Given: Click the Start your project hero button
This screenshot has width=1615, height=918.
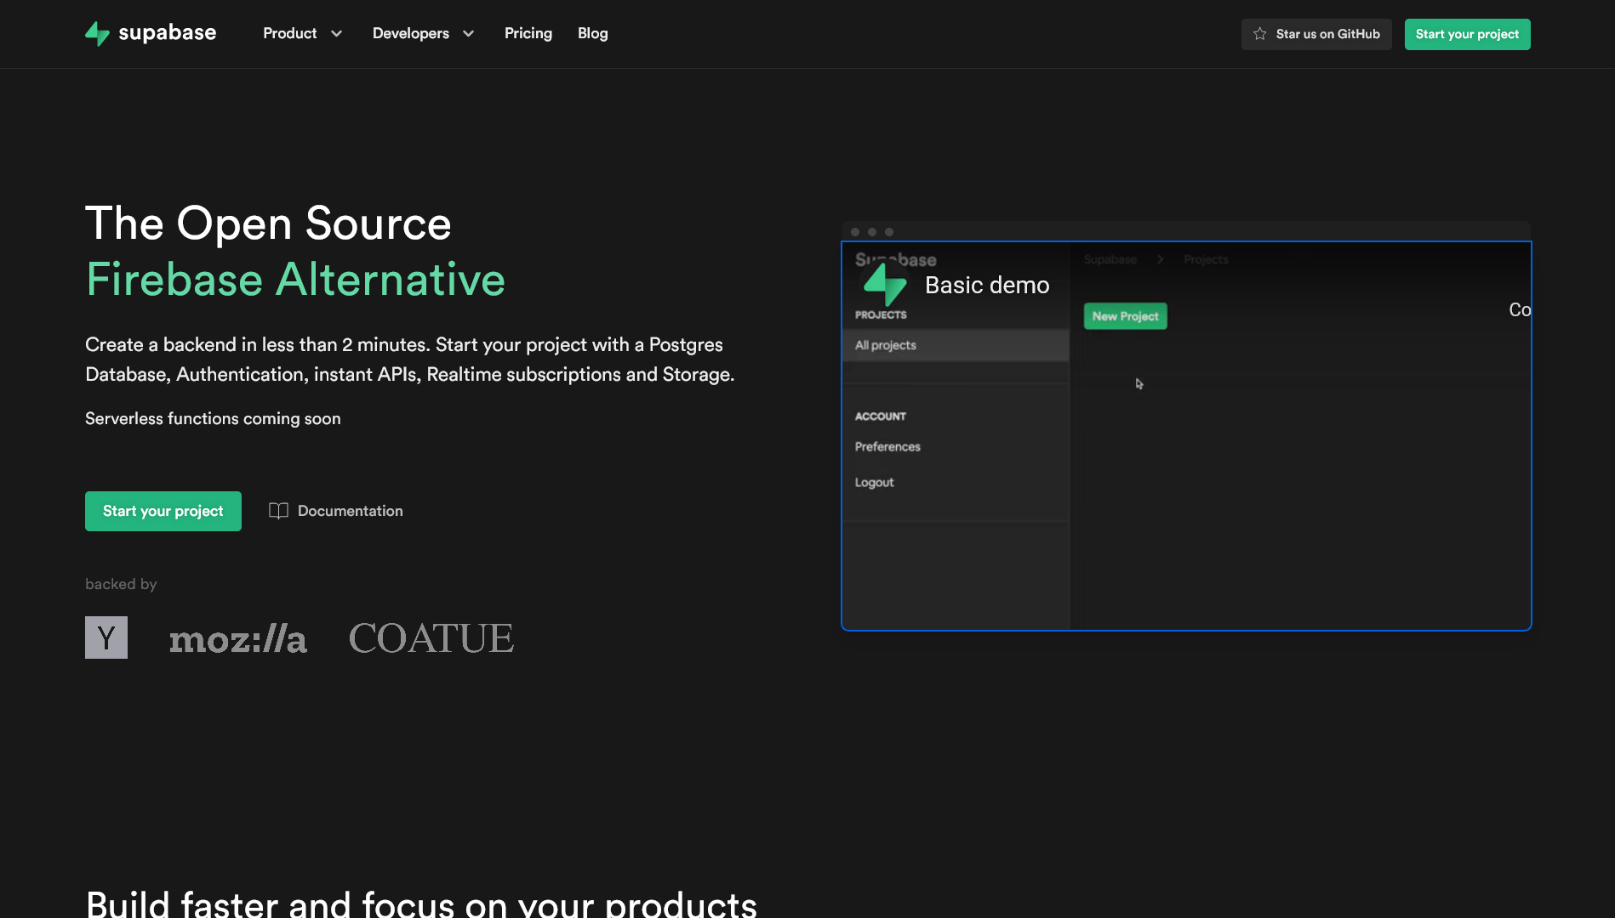Looking at the screenshot, I should click(x=163, y=511).
